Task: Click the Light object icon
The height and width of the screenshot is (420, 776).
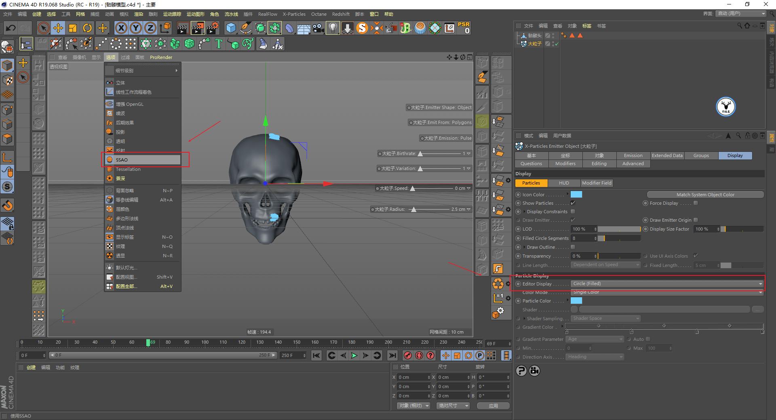Action: point(332,28)
